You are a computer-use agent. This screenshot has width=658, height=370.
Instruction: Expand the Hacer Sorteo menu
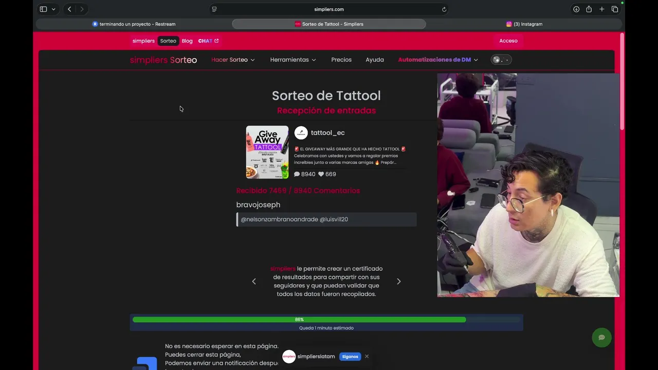(x=233, y=60)
